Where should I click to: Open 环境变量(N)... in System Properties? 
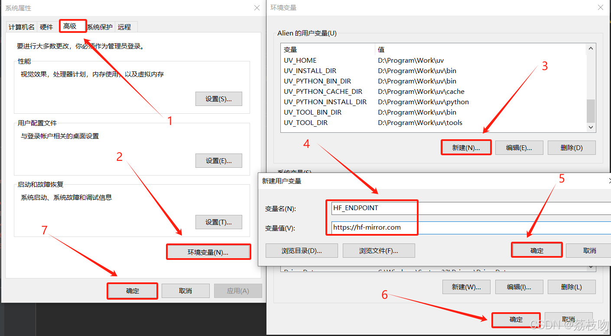click(x=208, y=252)
